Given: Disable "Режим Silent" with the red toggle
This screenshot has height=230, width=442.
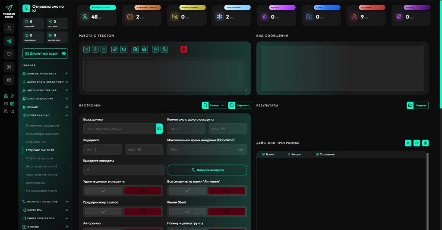Looking at the screenshot, I should [227, 211].
